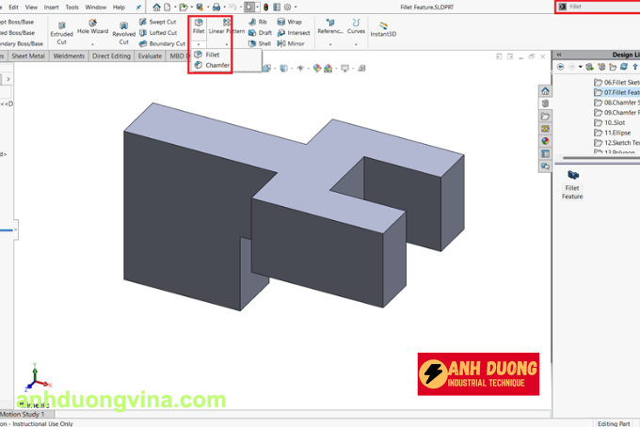Expand the Curves dropdown arrow

tap(356, 43)
